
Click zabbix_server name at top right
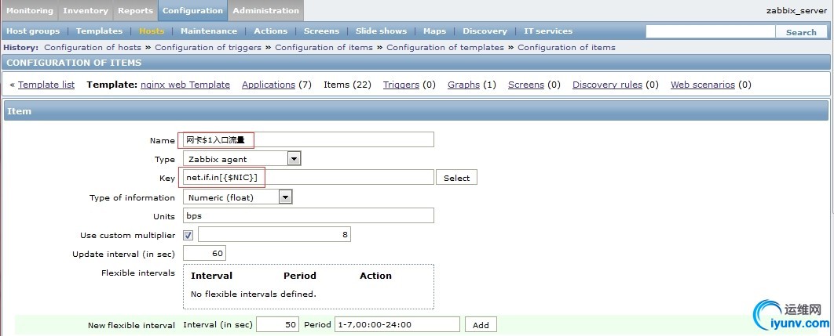[x=796, y=11]
